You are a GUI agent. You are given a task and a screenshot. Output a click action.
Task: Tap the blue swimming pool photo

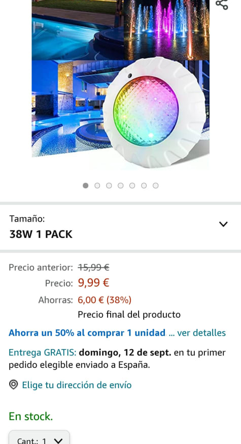(x=78, y=30)
